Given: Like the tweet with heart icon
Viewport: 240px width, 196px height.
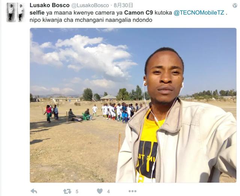Looking at the screenshot, I should 100,191.
